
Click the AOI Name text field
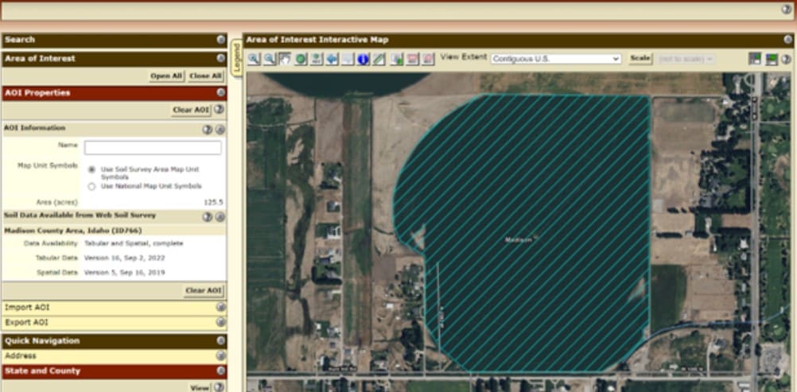point(153,148)
